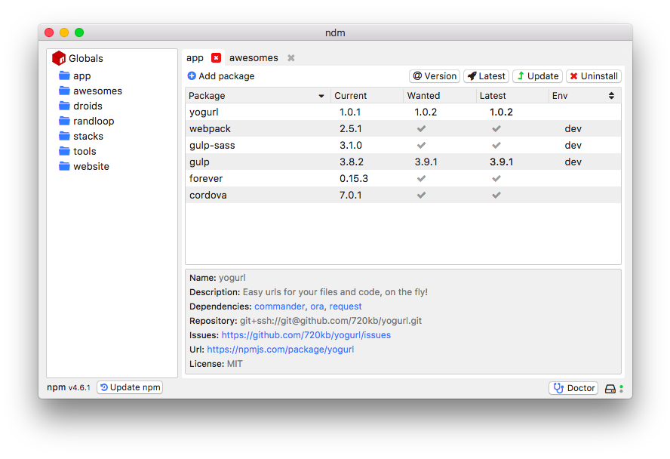This screenshot has height=459, width=670.
Task: Open the npmjs.com yogurl package link
Action: click(x=281, y=350)
